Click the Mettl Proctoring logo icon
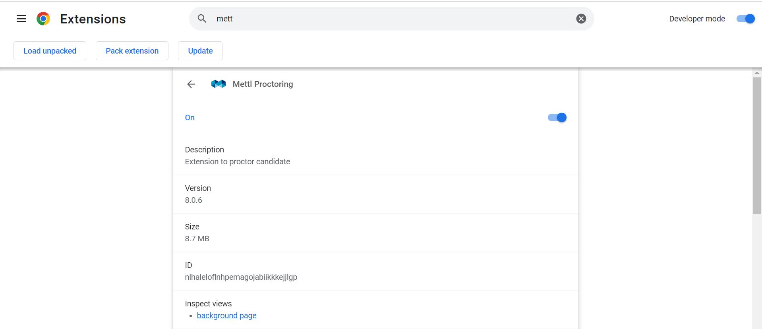The width and height of the screenshot is (762, 329). click(219, 84)
